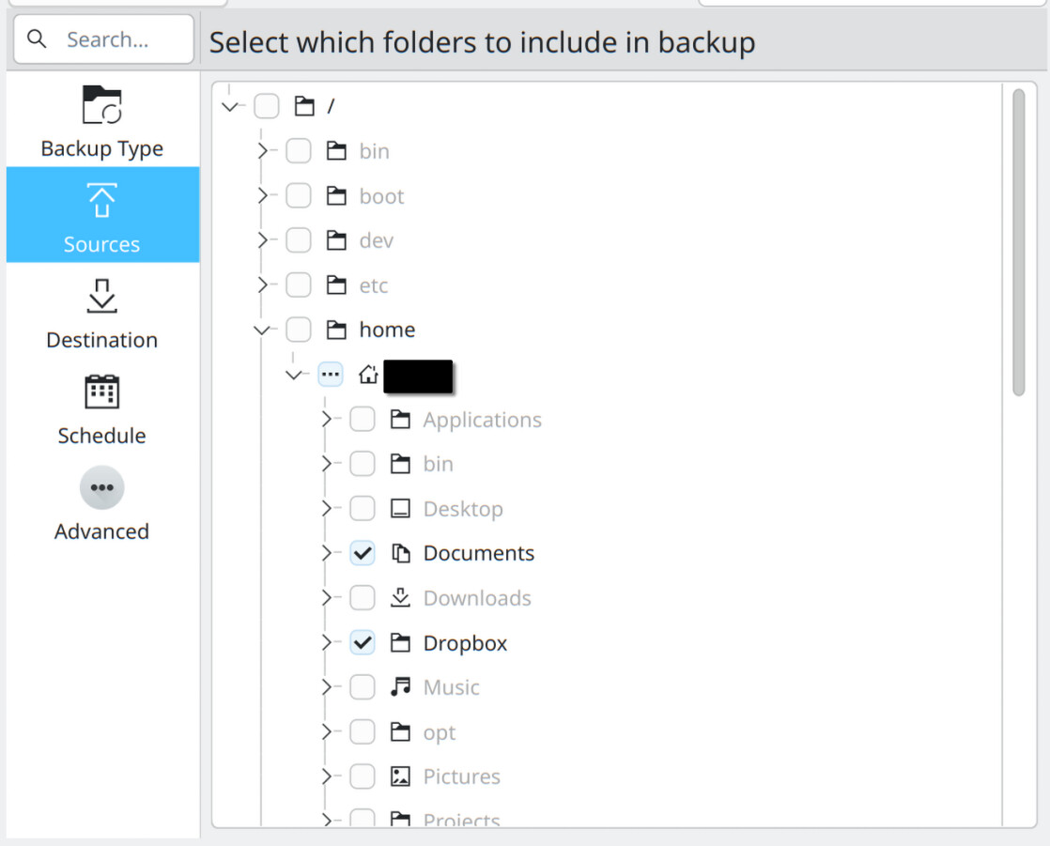Click the Downloads folder arrow icon
The width and height of the screenshot is (1050, 846).
(400, 598)
